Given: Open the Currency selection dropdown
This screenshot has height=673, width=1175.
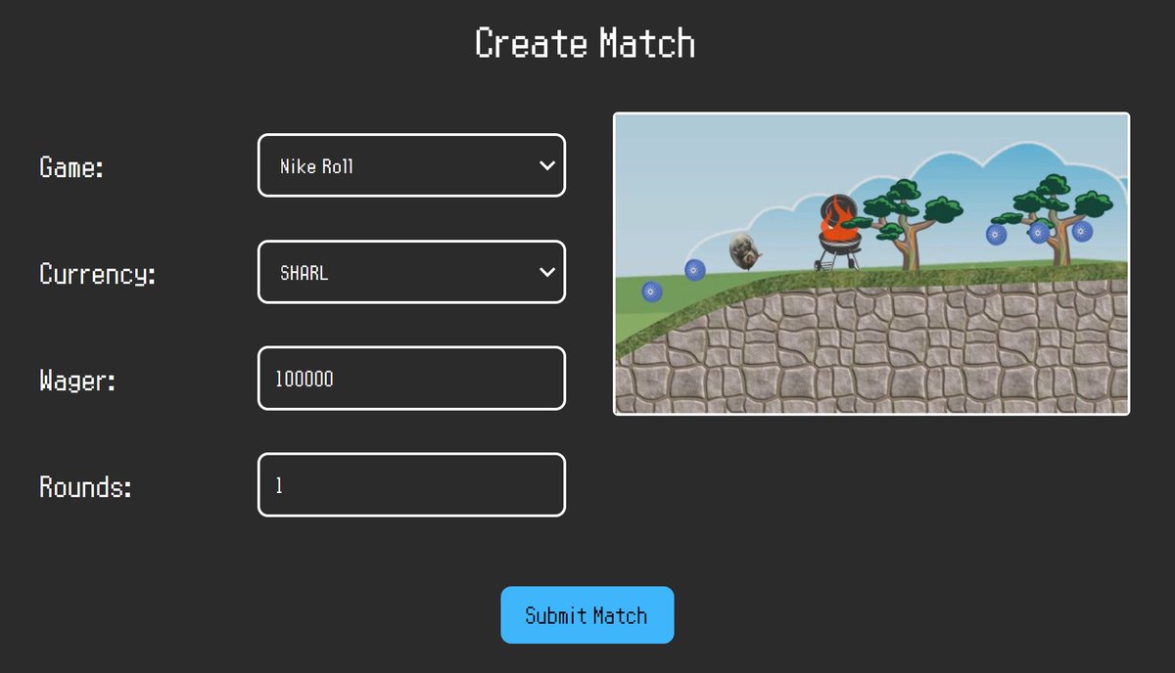Looking at the screenshot, I should pyautogui.click(x=411, y=272).
